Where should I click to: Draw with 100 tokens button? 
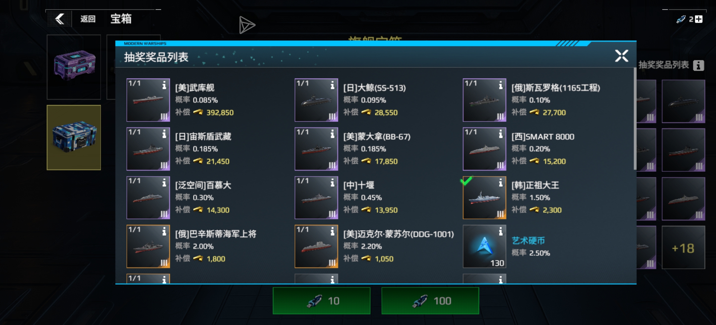point(430,301)
